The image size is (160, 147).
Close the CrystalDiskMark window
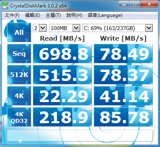tap(149, 4)
